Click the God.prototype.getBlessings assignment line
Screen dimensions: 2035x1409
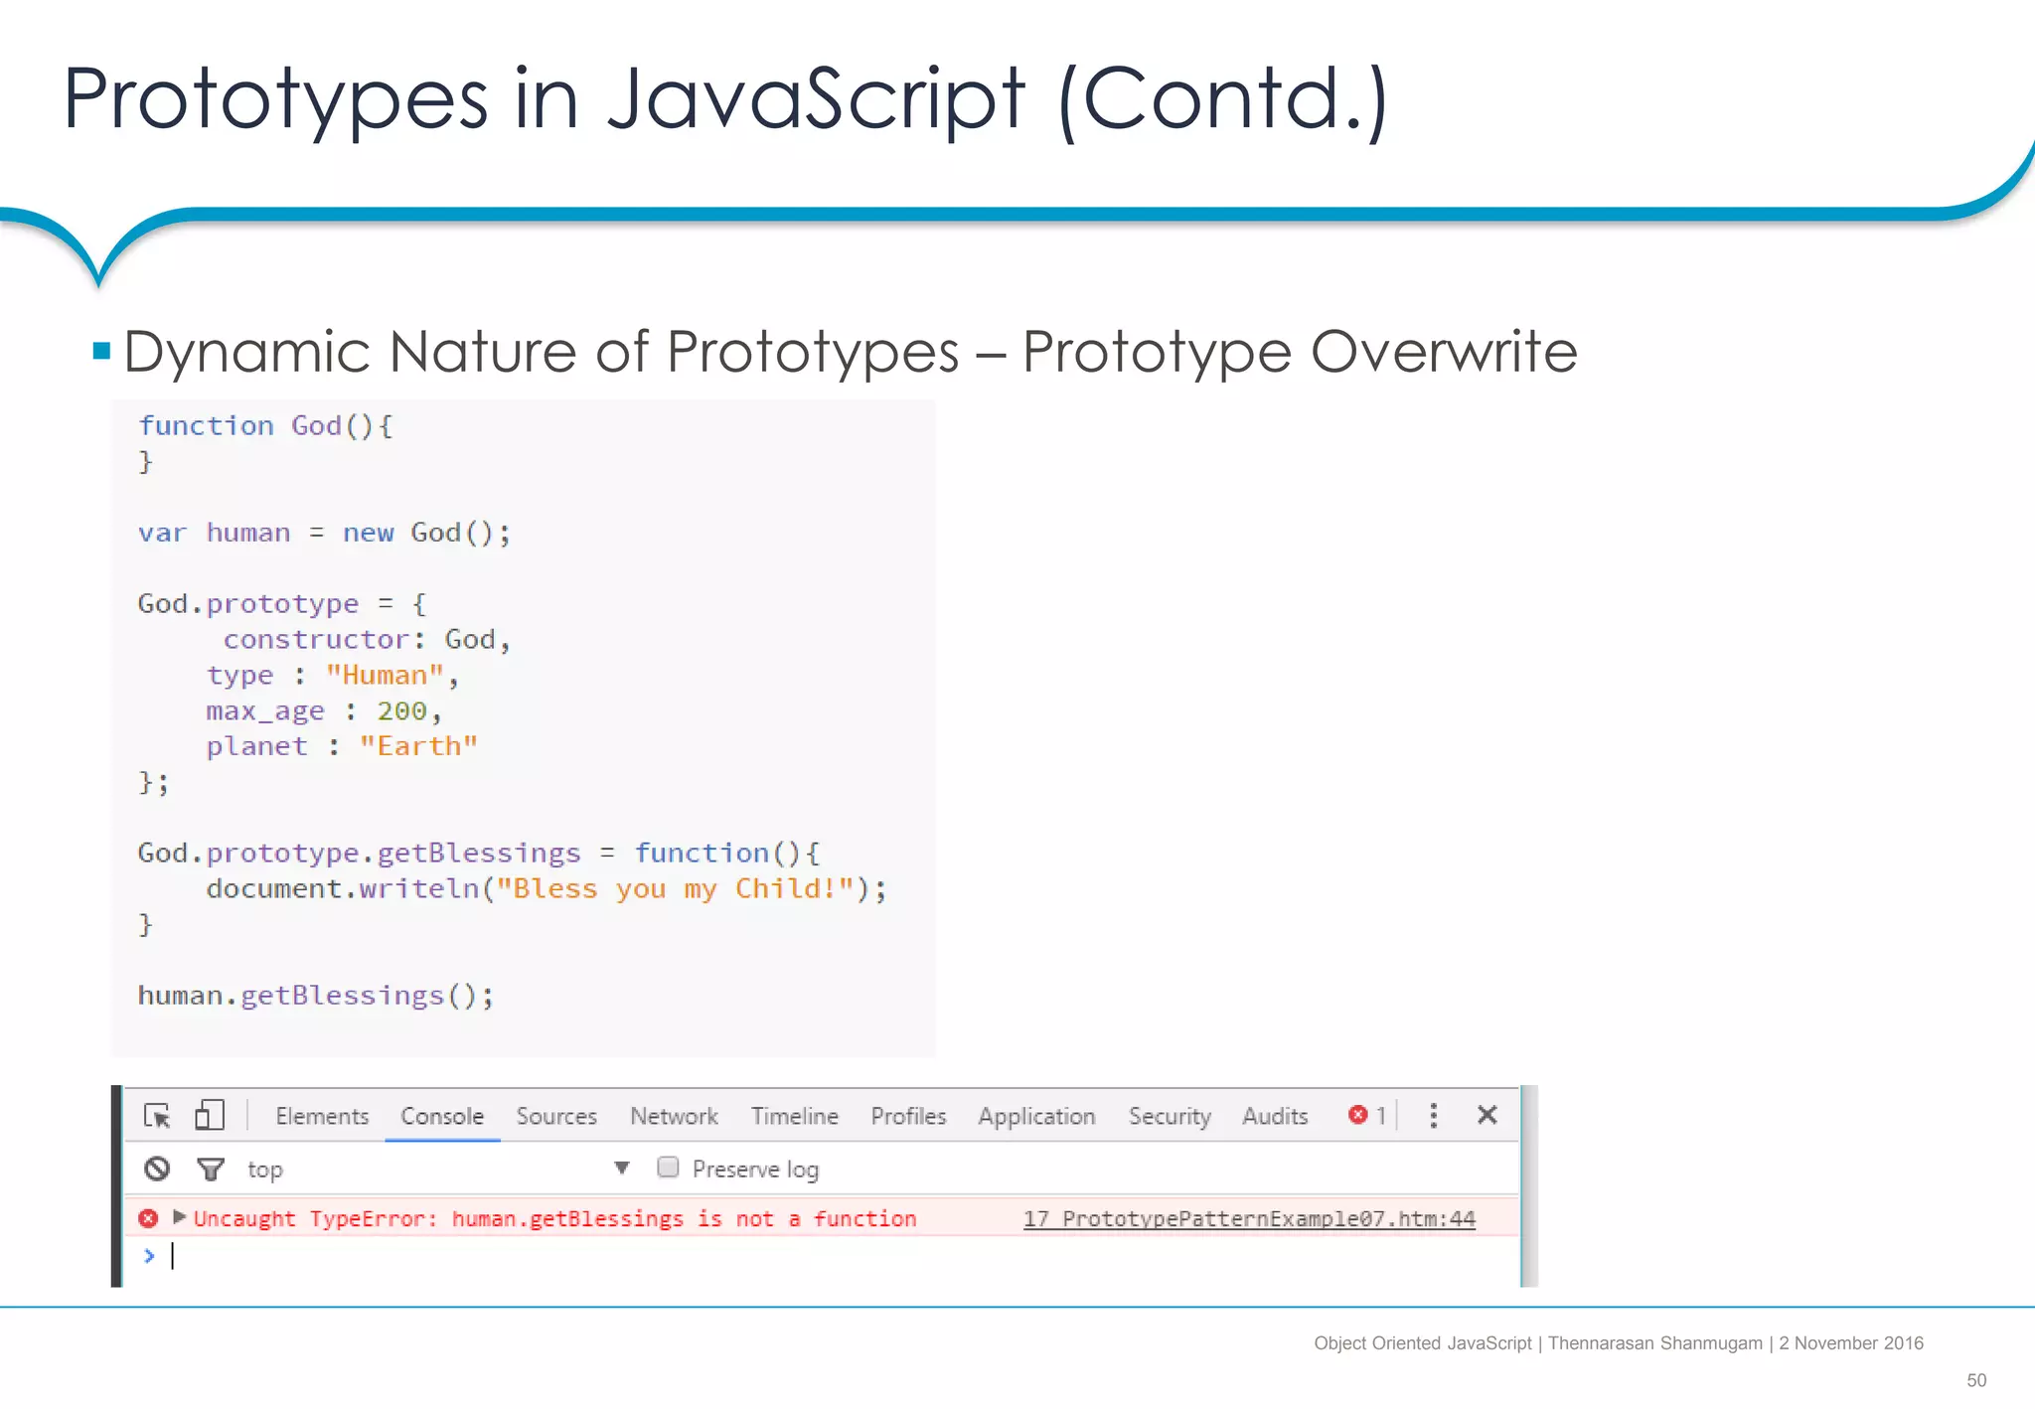(479, 854)
